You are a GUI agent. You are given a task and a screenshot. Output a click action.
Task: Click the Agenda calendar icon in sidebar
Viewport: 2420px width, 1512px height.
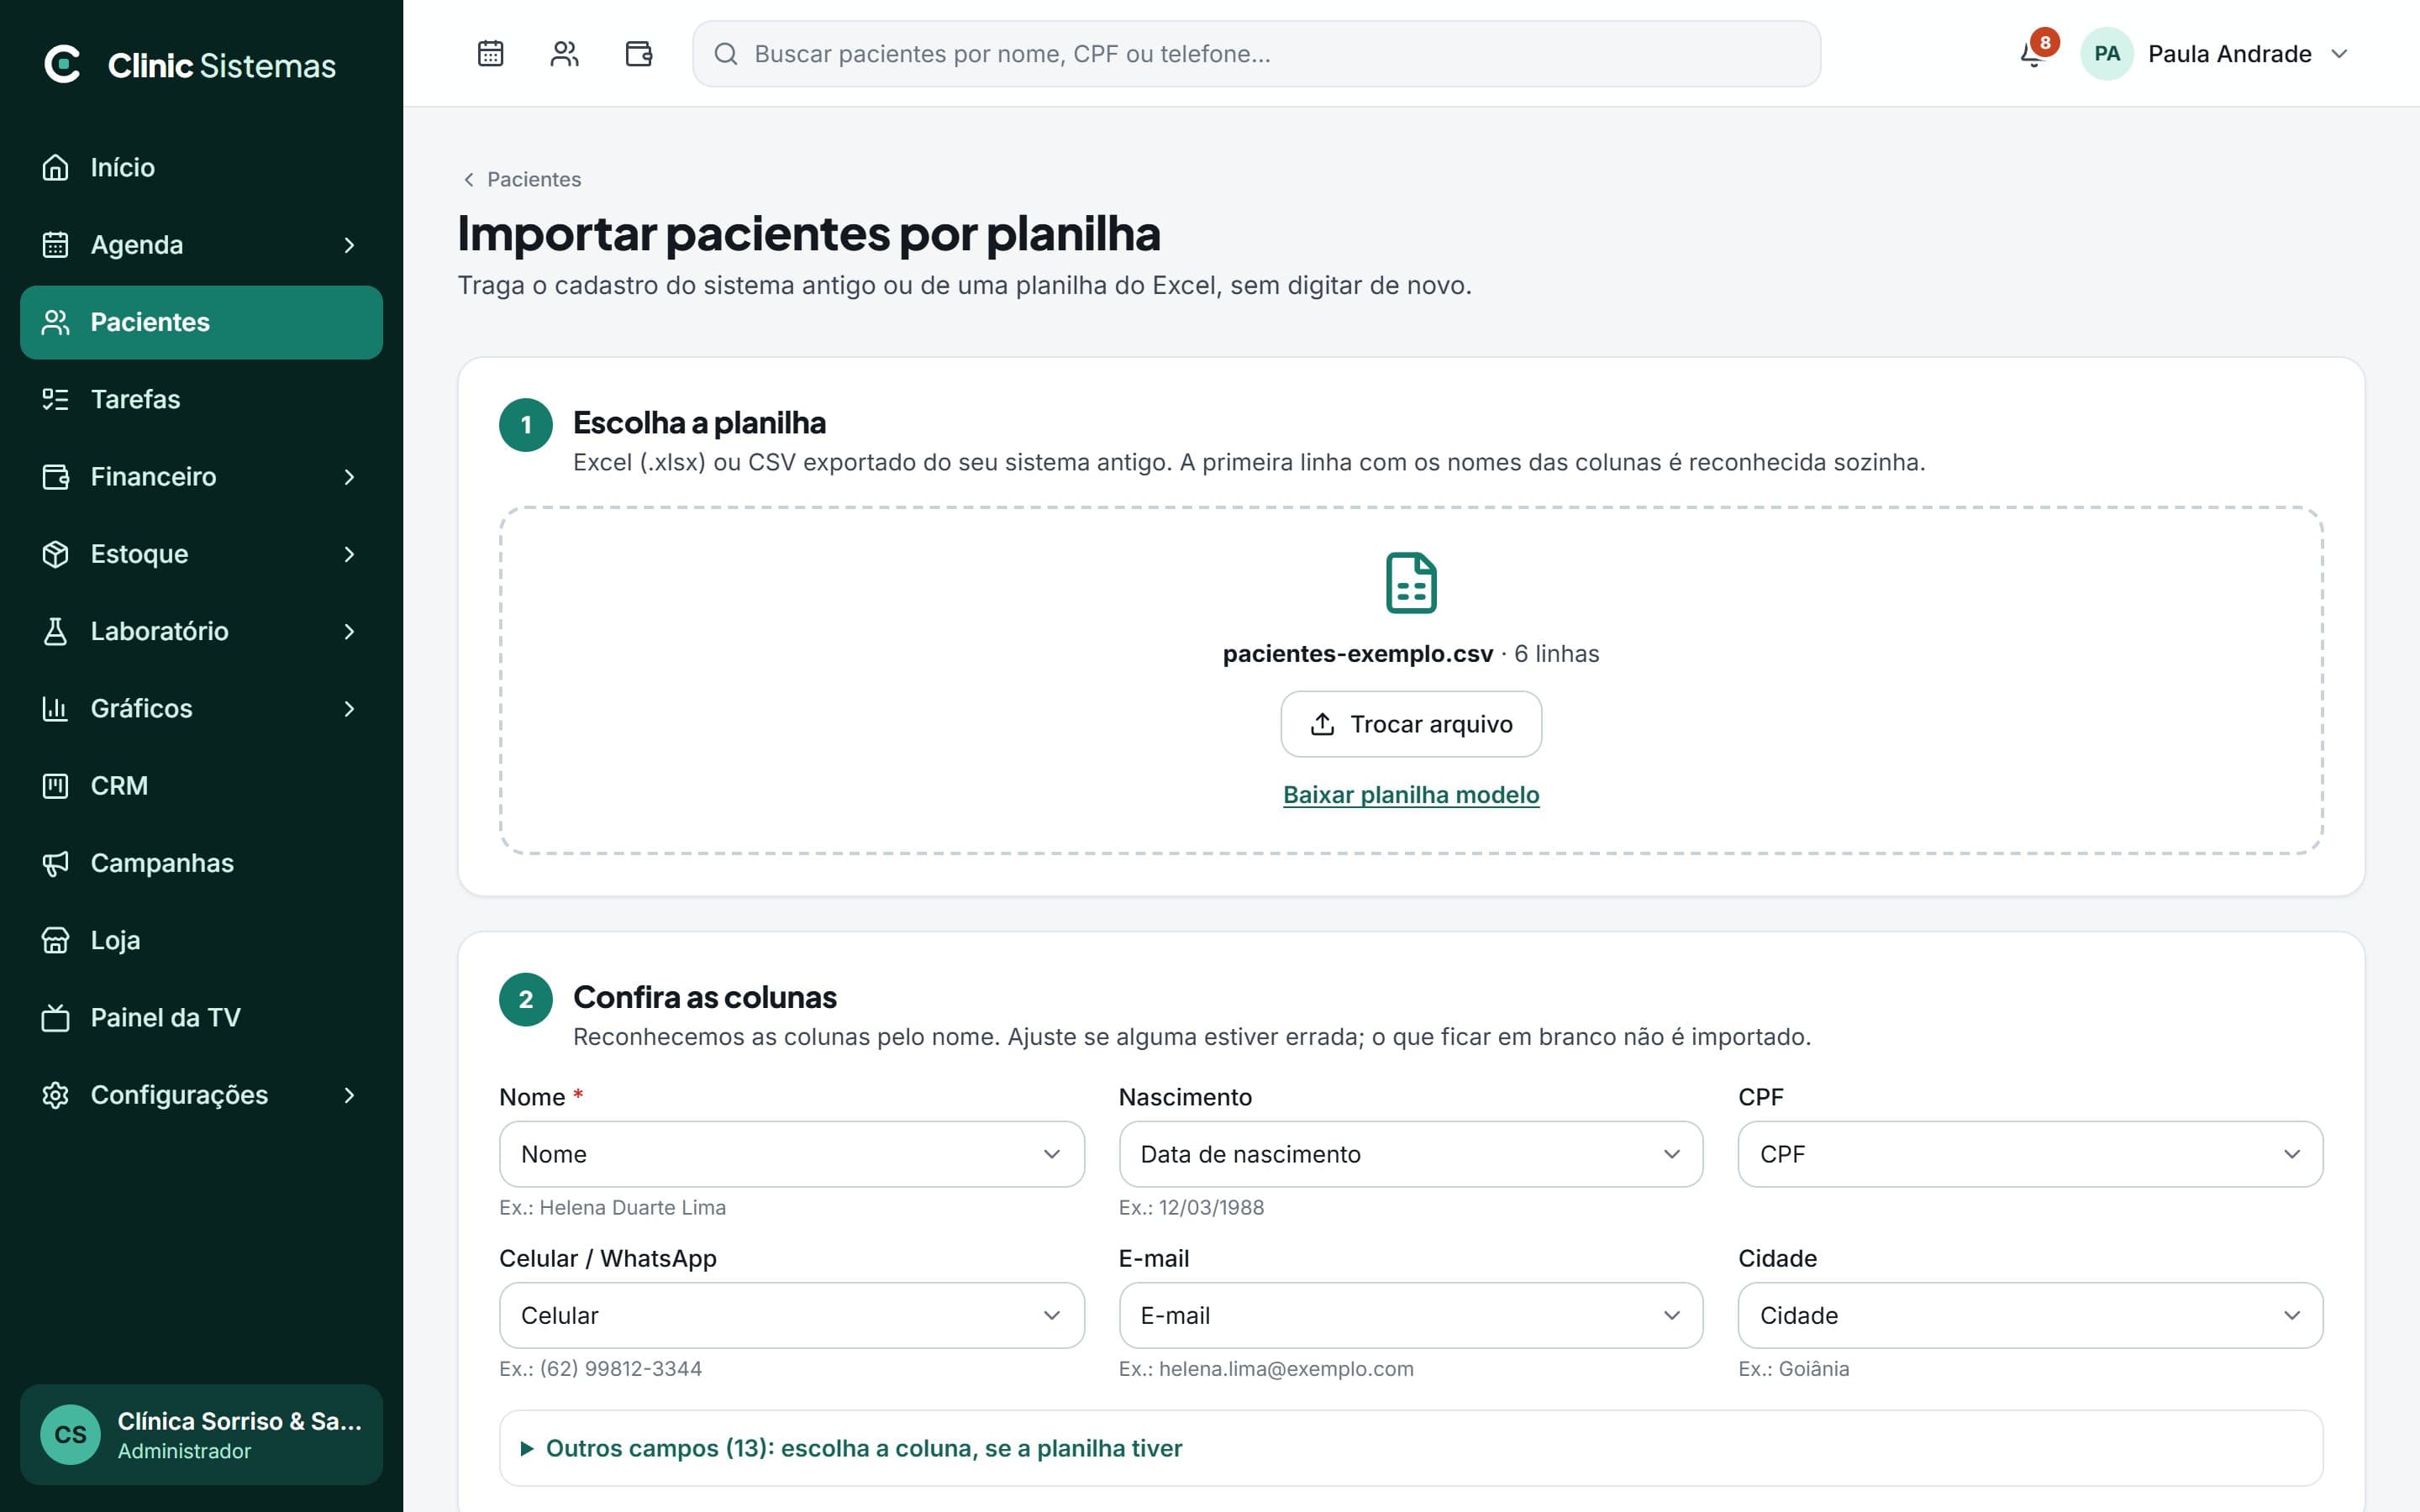(56, 244)
